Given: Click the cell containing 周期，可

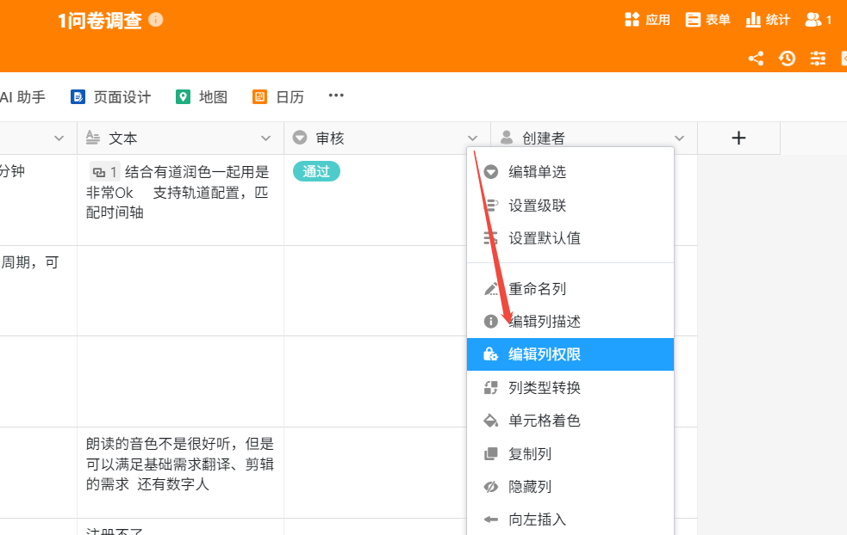Looking at the screenshot, I should (x=39, y=292).
